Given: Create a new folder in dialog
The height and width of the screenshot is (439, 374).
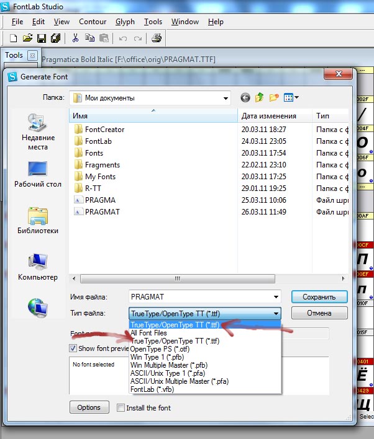Looking at the screenshot, I should coord(274,97).
